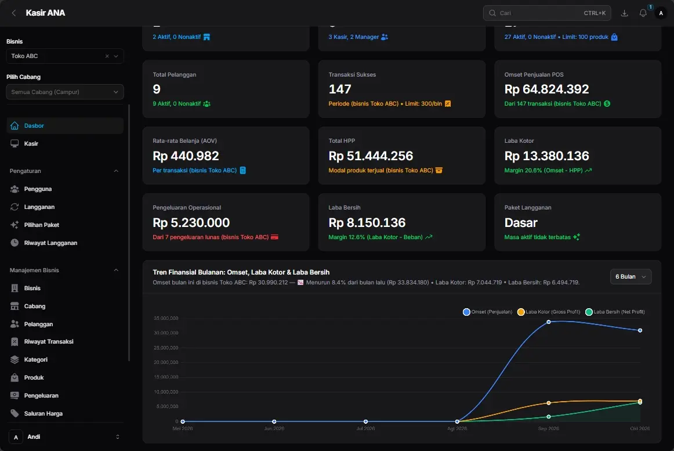The height and width of the screenshot is (451, 674).
Task: Click the Riwayat Transaksi receipt icon
Action: point(15,342)
